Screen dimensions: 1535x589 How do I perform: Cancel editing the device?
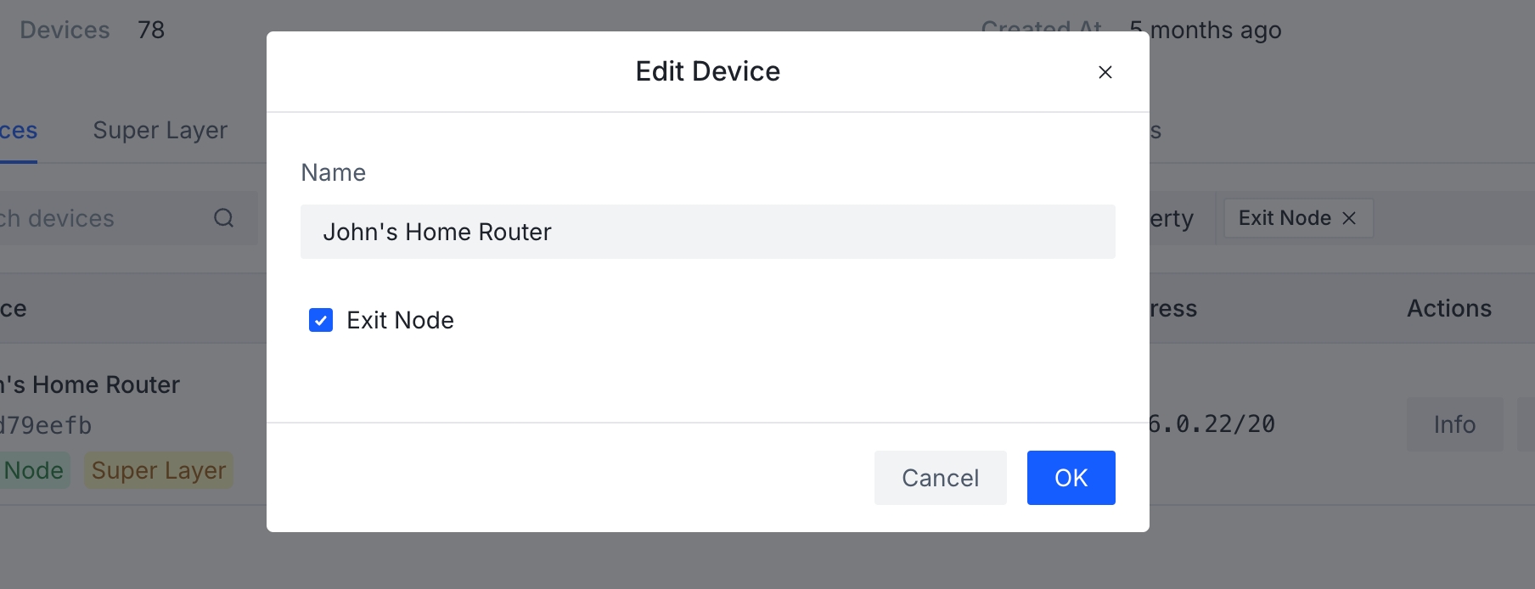(x=940, y=478)
